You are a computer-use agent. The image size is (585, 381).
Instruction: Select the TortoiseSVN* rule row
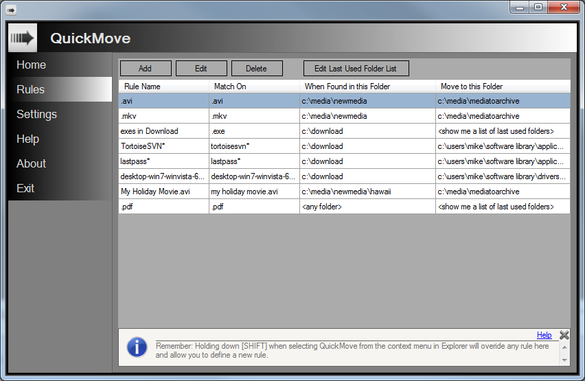coord(163,146)
